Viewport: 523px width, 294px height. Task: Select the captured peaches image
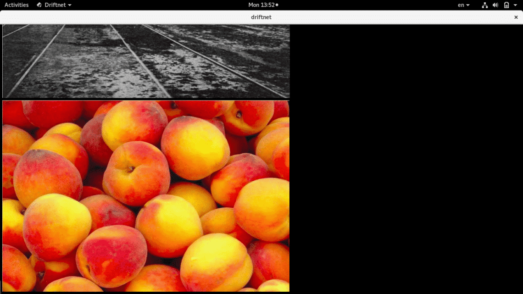click(146, 196)
